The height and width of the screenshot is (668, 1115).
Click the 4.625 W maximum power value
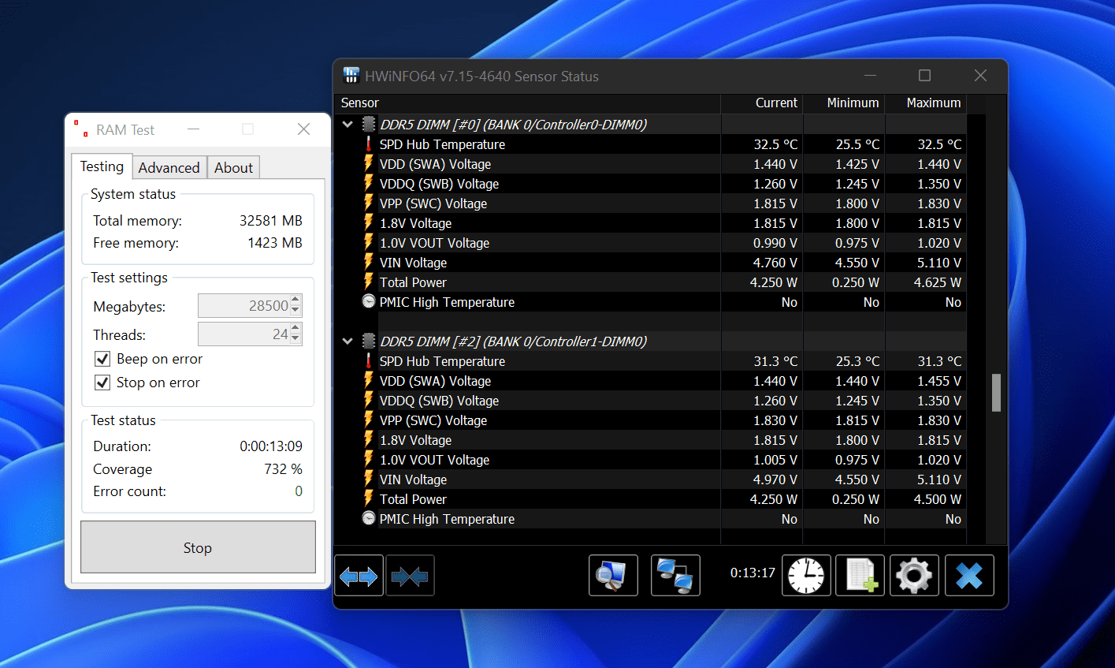(x=938, y=282)
